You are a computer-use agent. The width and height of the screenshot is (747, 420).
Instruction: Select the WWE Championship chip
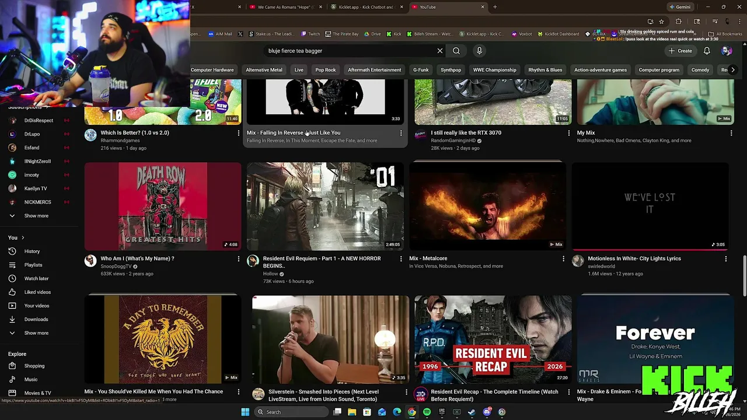click(494, 70)
